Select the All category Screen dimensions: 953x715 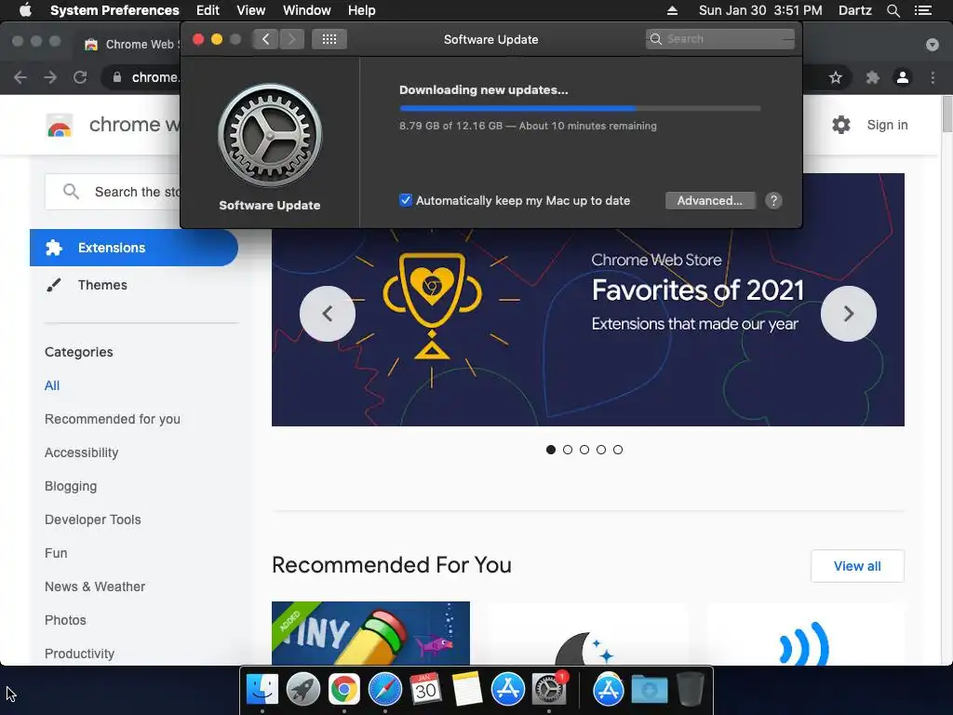click(52, 385)
